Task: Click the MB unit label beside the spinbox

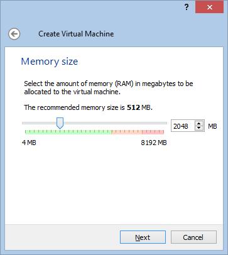Action: [212, 126]
